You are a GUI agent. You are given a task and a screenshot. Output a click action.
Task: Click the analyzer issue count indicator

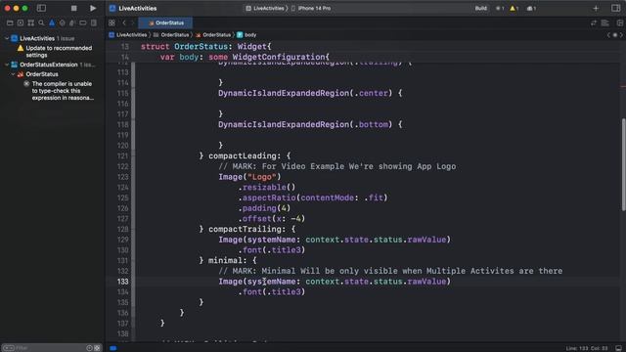531,9
